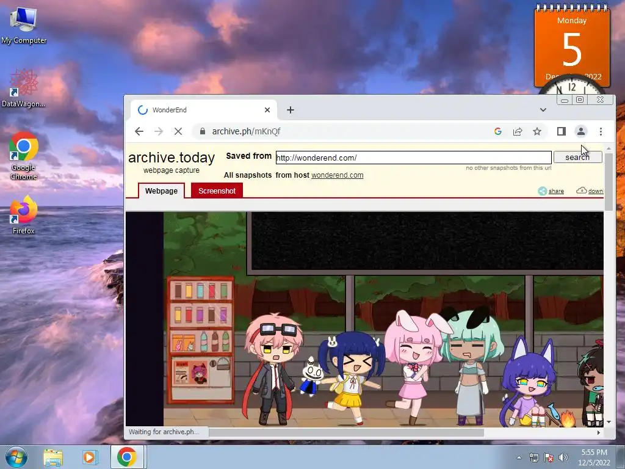Click the blue-haired pigtails character in yellow skirt
Screen dimensions: 625x469
point(352,378)
